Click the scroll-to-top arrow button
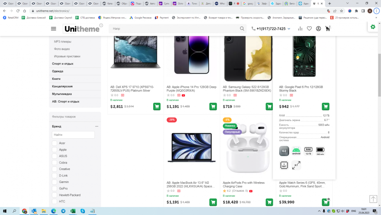Screen dimensions: 381x215 pyautogui.click(x=373, y=199)
